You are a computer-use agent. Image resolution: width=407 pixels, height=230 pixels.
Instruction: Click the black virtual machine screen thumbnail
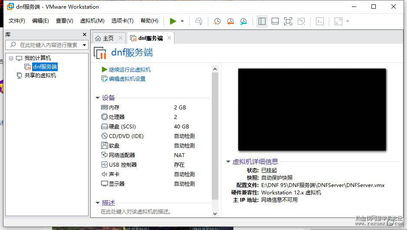(x=312, y=109)
